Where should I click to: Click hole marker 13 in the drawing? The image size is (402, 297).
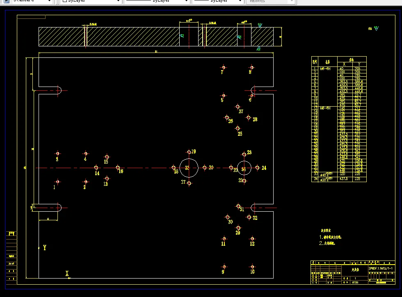click(x=107, y=178)
